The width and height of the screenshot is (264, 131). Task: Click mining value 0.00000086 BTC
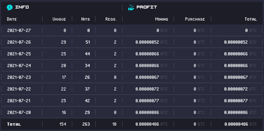tap(152, 113)
